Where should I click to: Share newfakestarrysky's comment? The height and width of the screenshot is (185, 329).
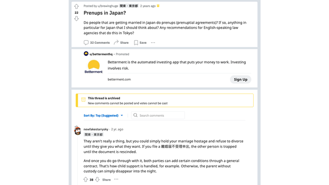click(x=106, y=180)
